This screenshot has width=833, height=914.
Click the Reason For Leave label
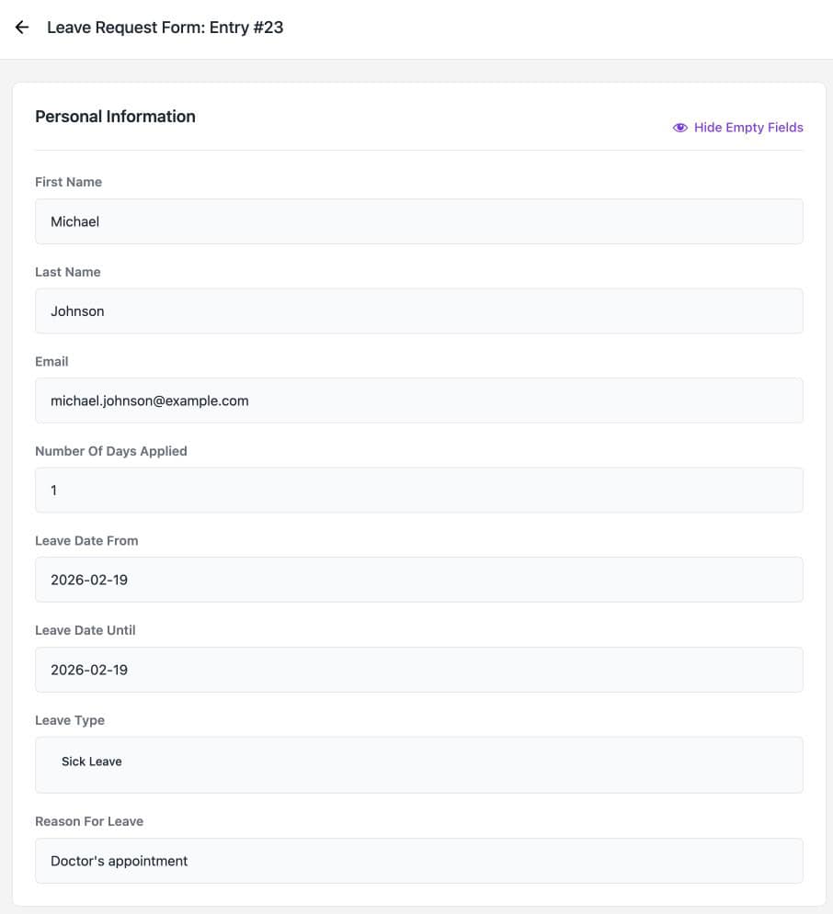[89, 821]
